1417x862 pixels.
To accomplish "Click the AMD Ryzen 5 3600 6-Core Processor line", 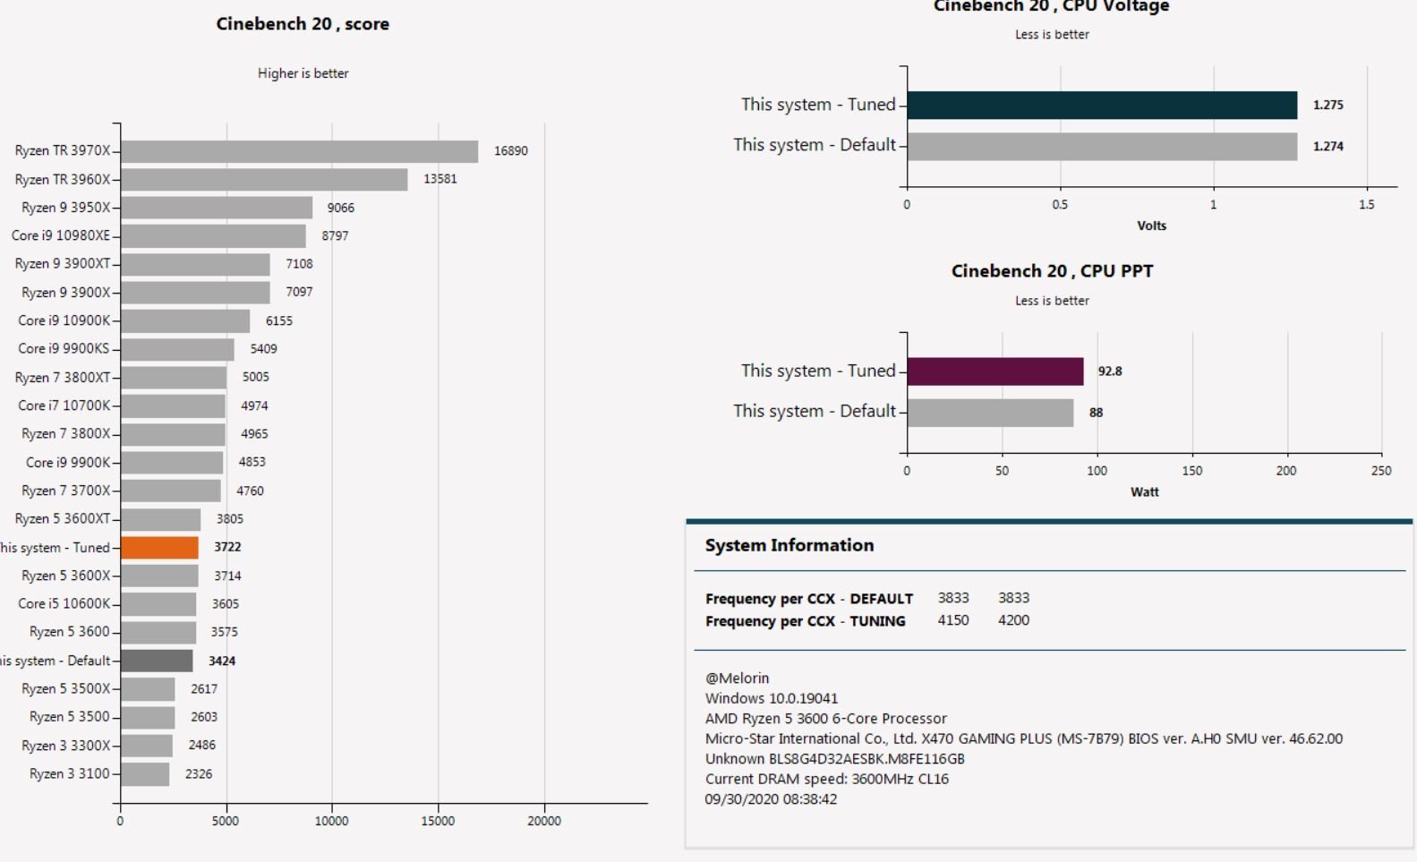I will [x=825, y=719].
